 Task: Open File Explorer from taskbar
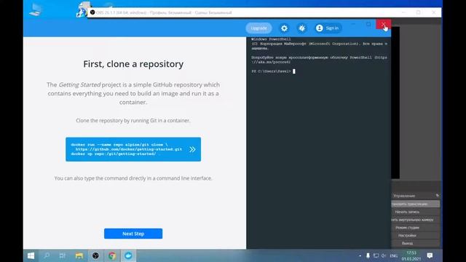(79, 255)
